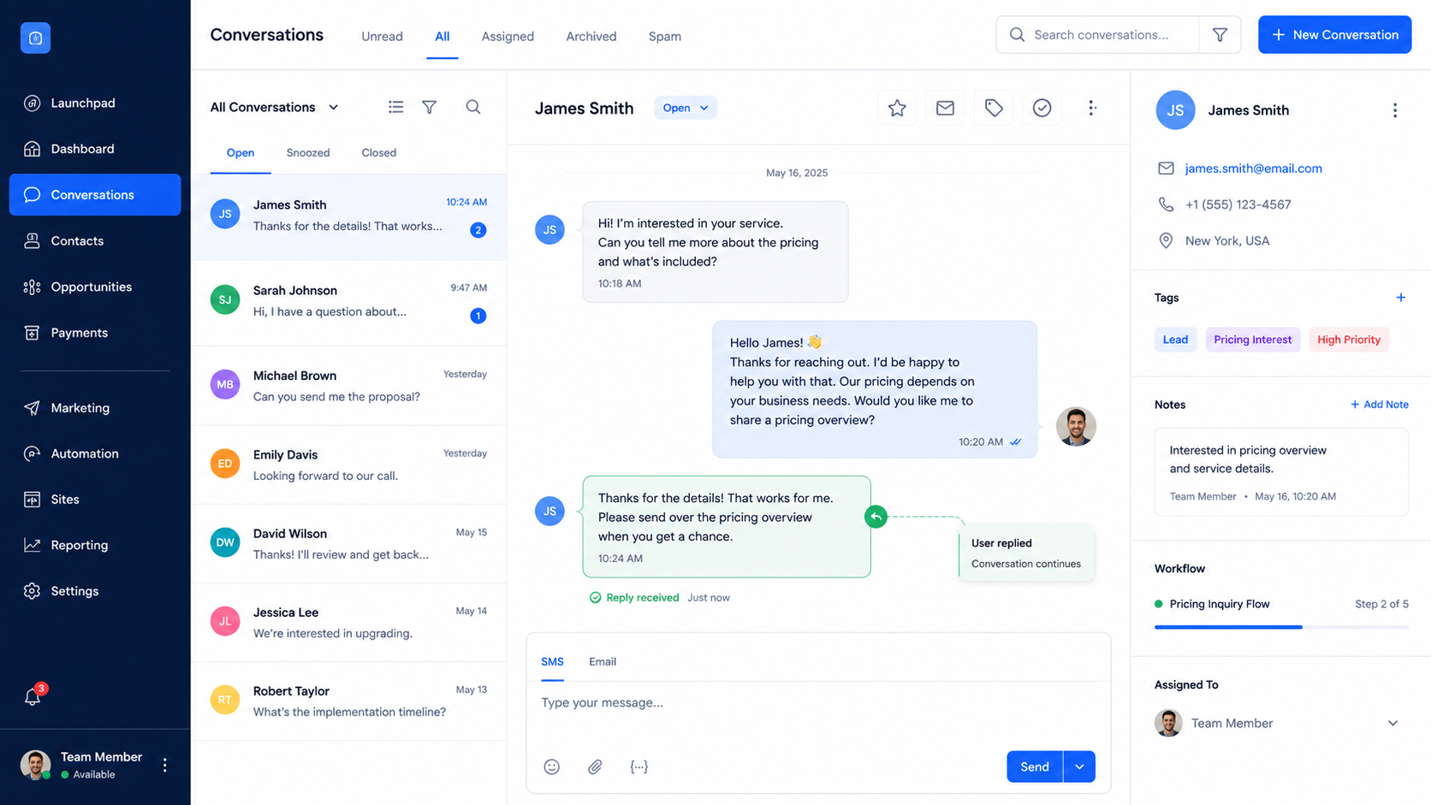Open the Sarah Johnson conversation
The width and height of the screenshot is (1431, 805).
[x=349, y=301]
